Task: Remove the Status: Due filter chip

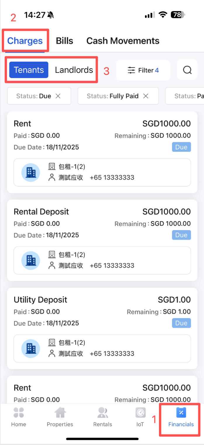Action: (58, 96)
